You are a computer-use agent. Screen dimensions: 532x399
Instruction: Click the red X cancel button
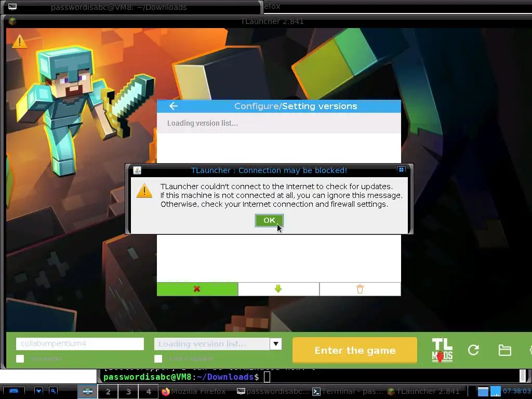(x=197, y=289)
